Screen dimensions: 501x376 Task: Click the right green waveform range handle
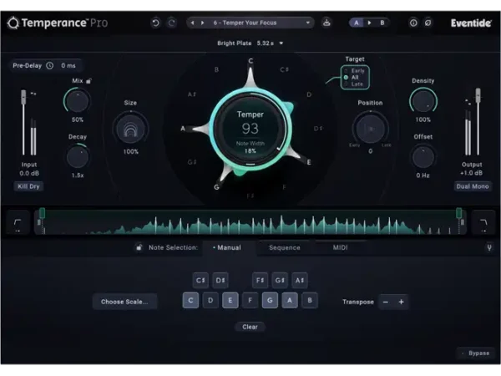tap(458, 213)
